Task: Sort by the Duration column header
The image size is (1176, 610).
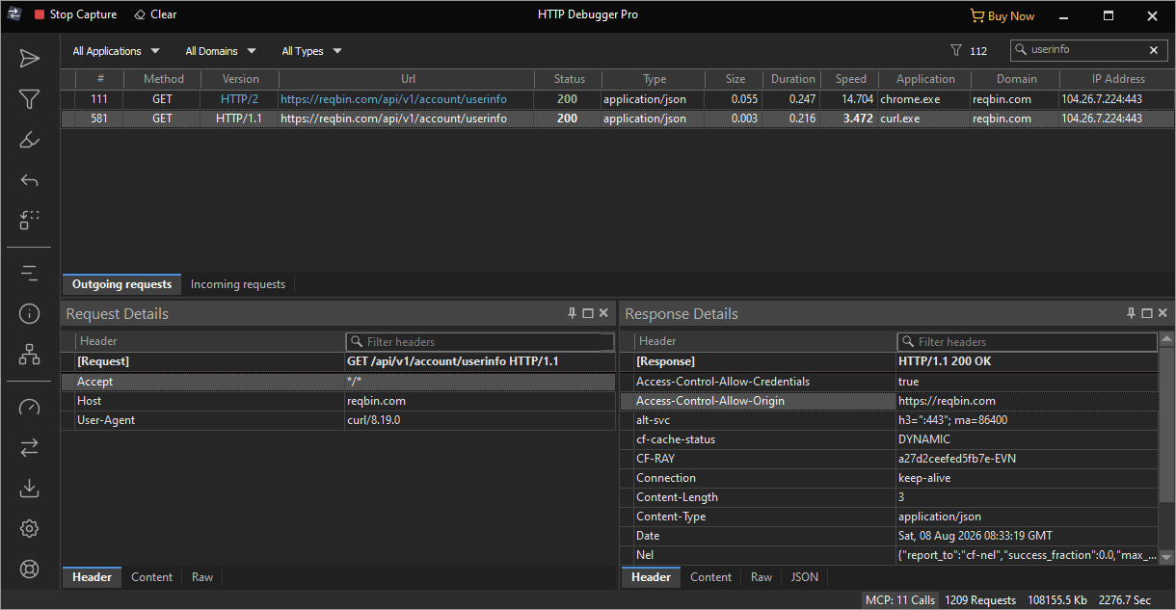Action: 792,79
